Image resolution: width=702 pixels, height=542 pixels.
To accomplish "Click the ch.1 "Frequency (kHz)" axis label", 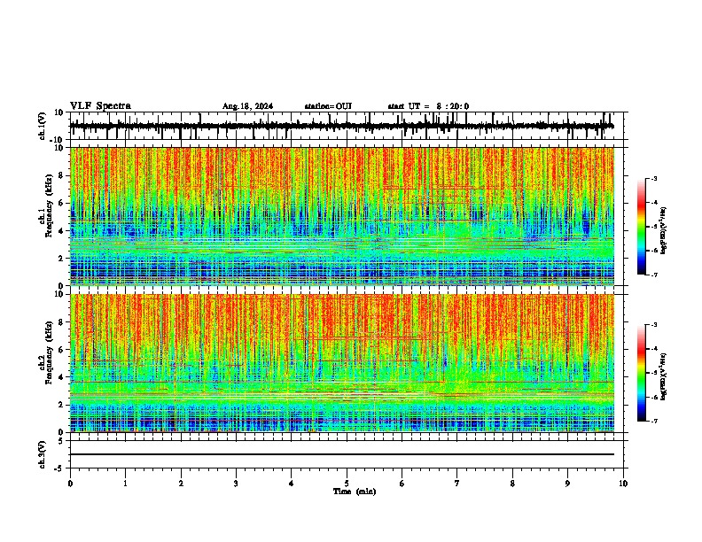I will pyautogui.click(x=50, y=205).
